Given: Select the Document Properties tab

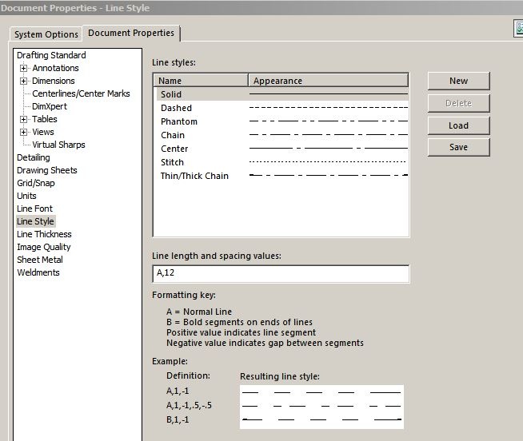Looking at the screenshot, I should tap(131, 33).
